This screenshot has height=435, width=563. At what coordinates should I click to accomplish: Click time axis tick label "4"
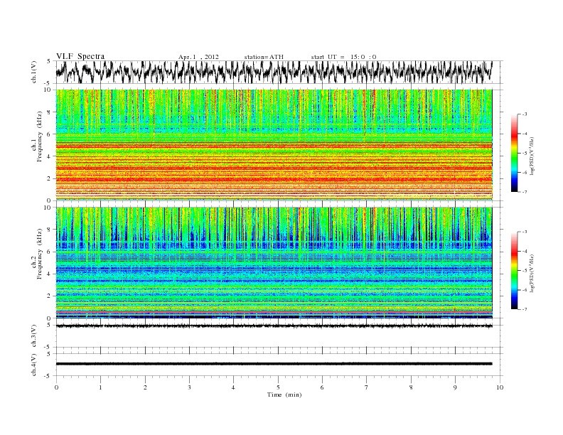tap(233, 387)
